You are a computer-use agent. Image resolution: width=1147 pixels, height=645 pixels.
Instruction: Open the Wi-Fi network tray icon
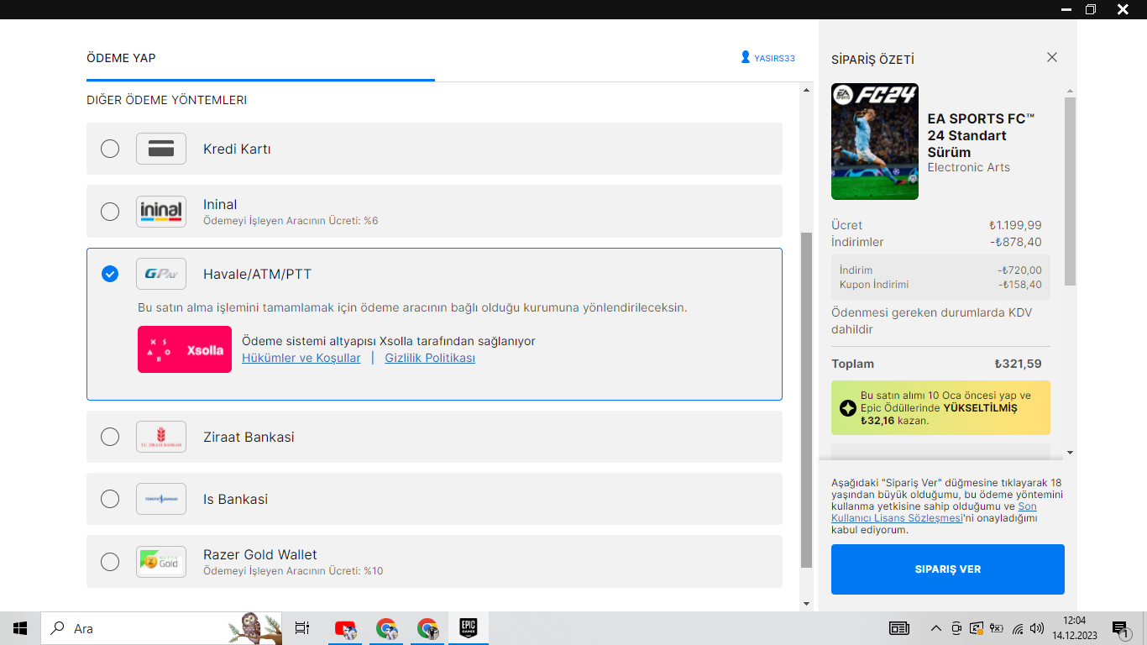coord(1018,628)
